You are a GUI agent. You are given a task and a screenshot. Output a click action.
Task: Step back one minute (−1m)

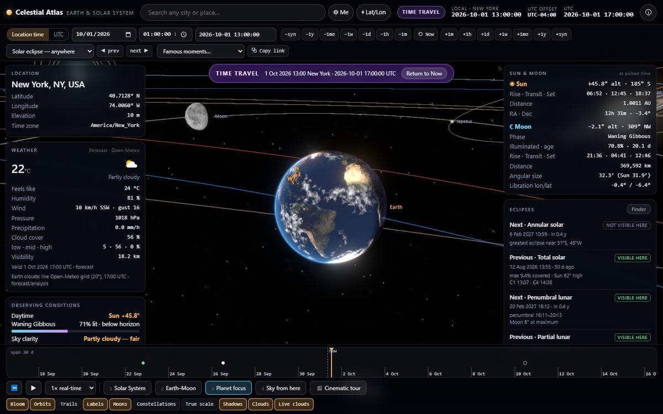click(x=403, y=34)
